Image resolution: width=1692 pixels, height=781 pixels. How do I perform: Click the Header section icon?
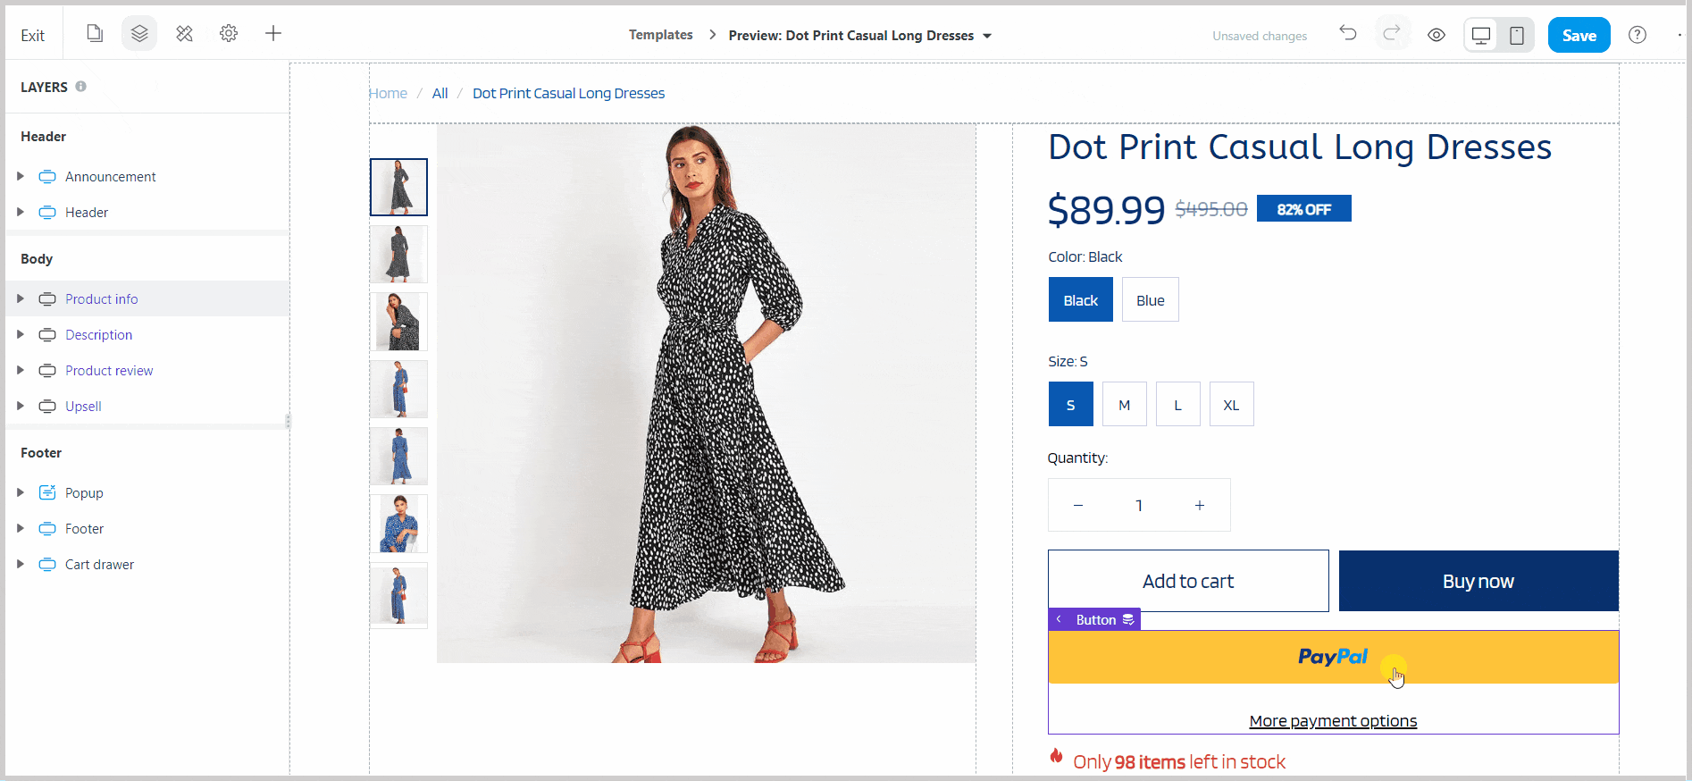(x=47, y=213)
